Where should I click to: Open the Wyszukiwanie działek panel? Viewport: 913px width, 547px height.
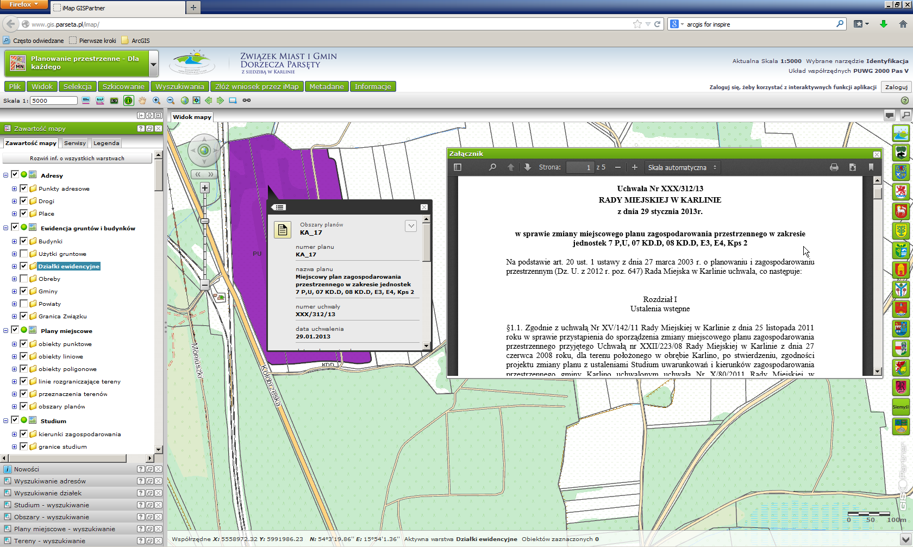point(48,493)
